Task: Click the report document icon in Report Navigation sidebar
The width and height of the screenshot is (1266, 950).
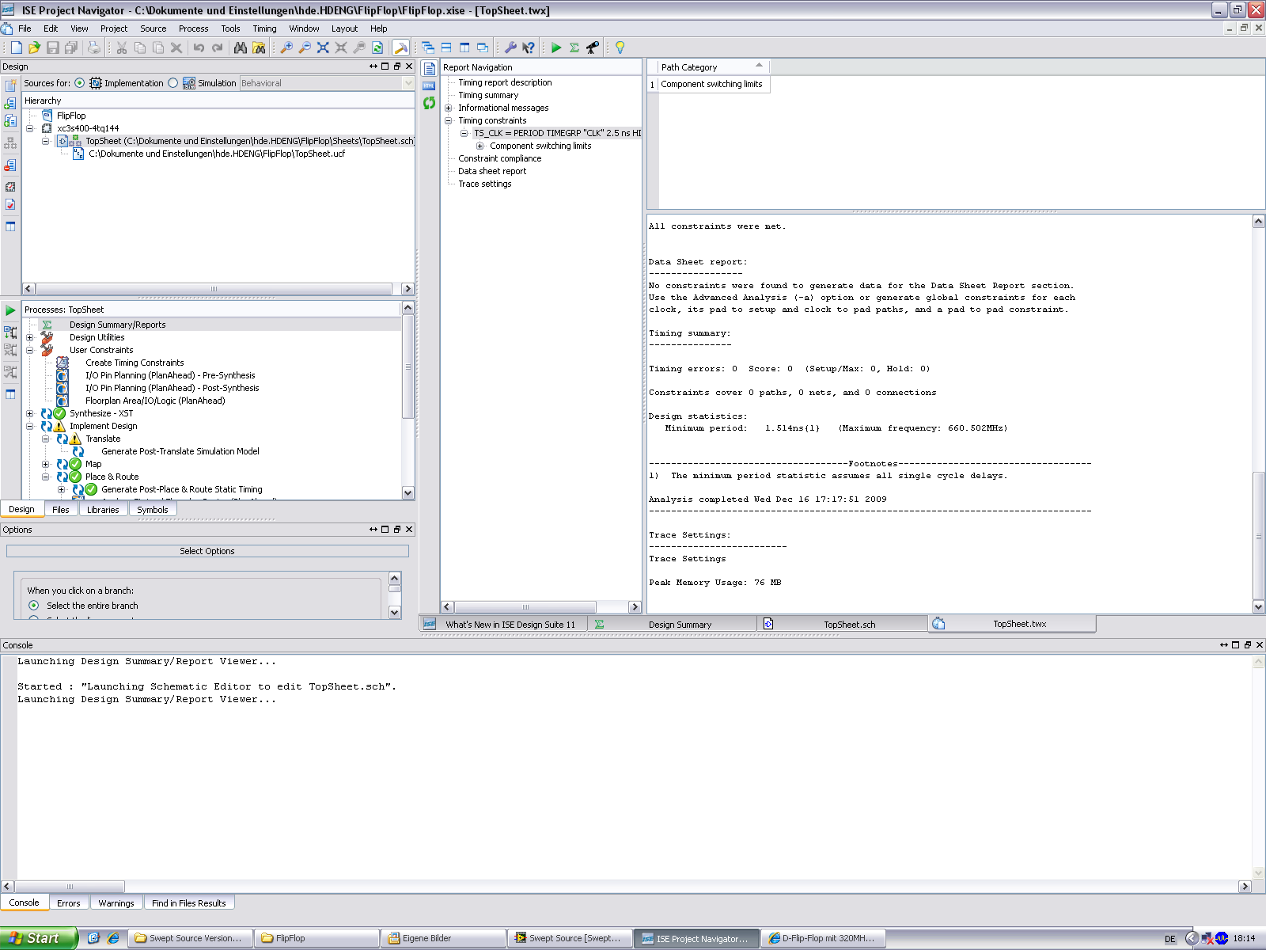Action: point(429,68)
